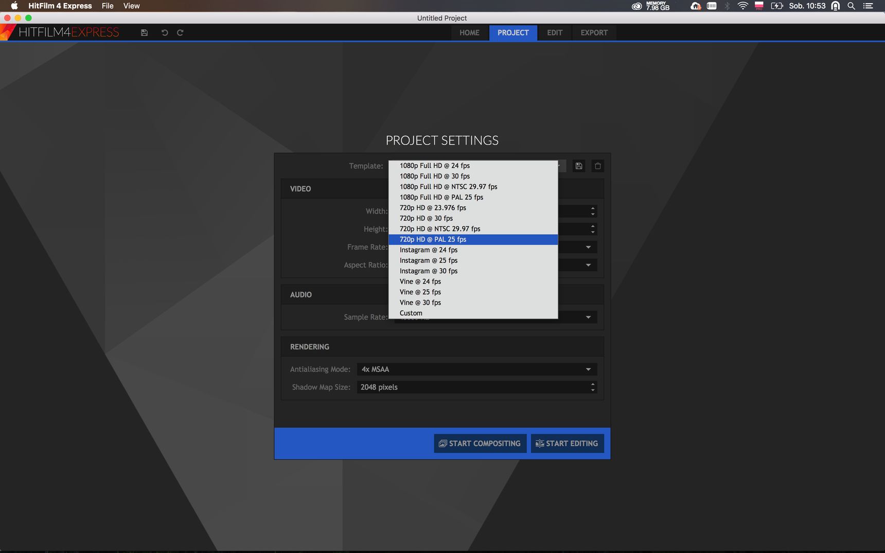This screenshot has width=885, height=553.
Task: Select 1080p Full HD @ 24 fps
Action: pyautogui.click(x=473, y=166)
